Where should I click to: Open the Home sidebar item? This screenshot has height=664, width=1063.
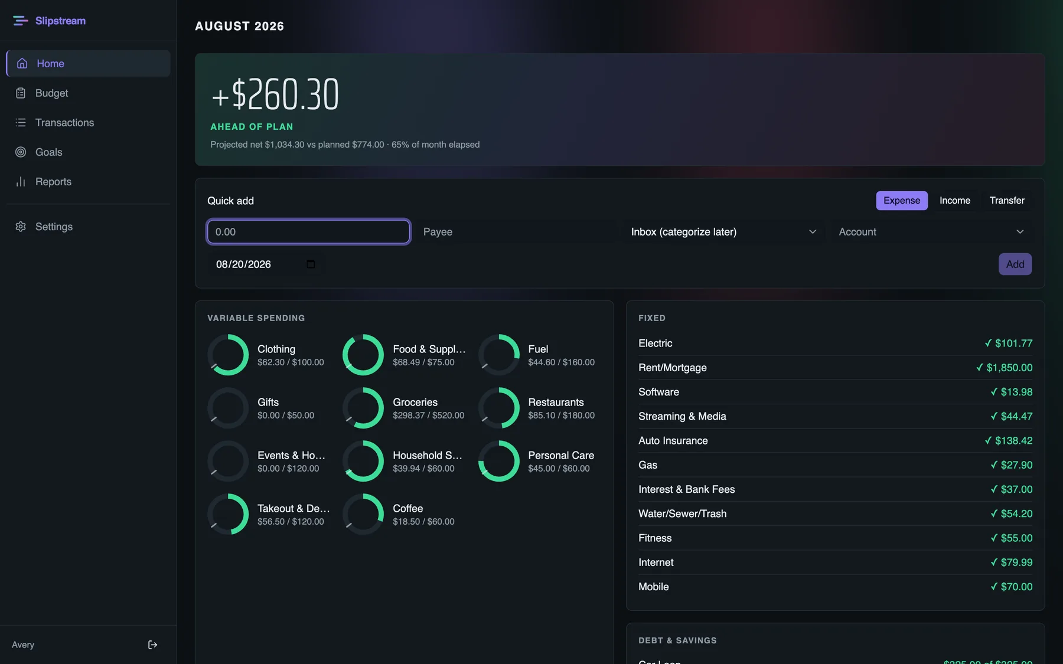89,63
